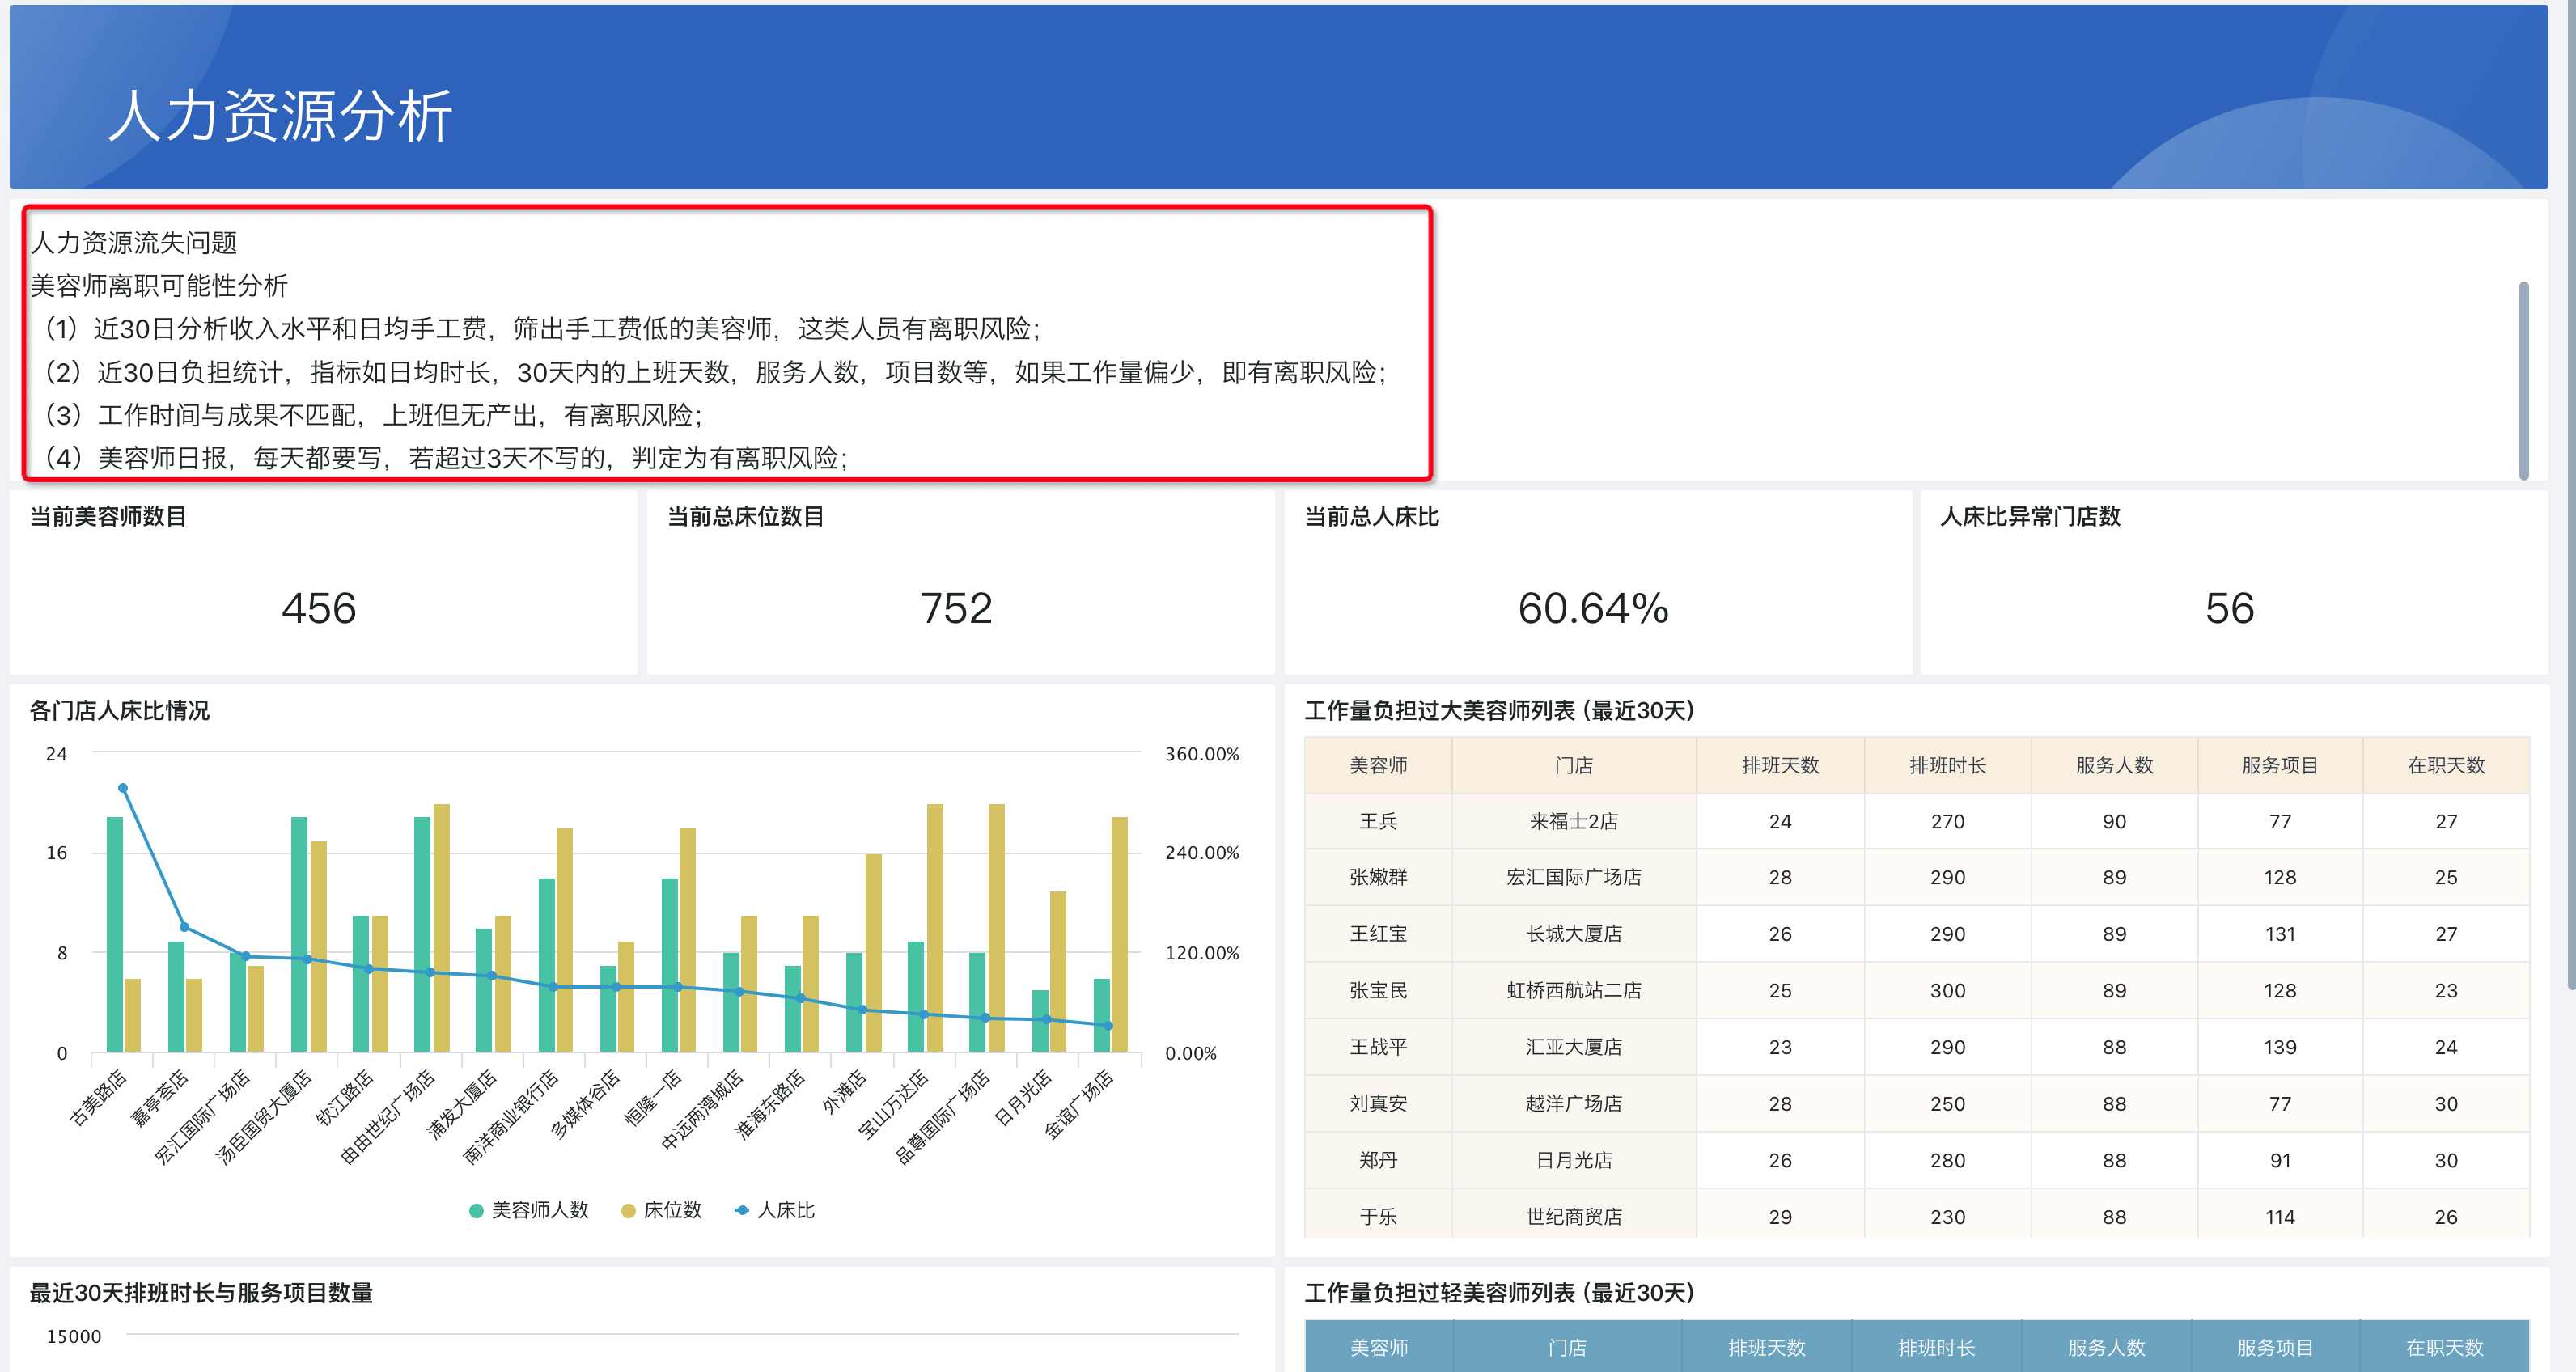The width and height of the screenshot is (2576, 1372).
Task: Click 王红宝's 服务项目 value 131
Action: coord(2280,934)
